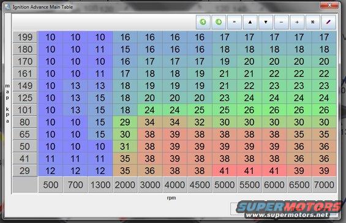Select the 161 kPa map axis bin
The width and height of the screenshot is (346, 223).
(25, 74)
